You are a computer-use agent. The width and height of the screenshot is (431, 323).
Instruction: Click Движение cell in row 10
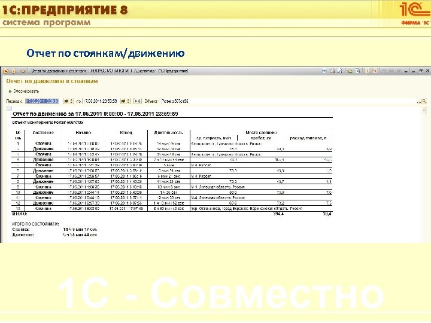click(43, 192)
